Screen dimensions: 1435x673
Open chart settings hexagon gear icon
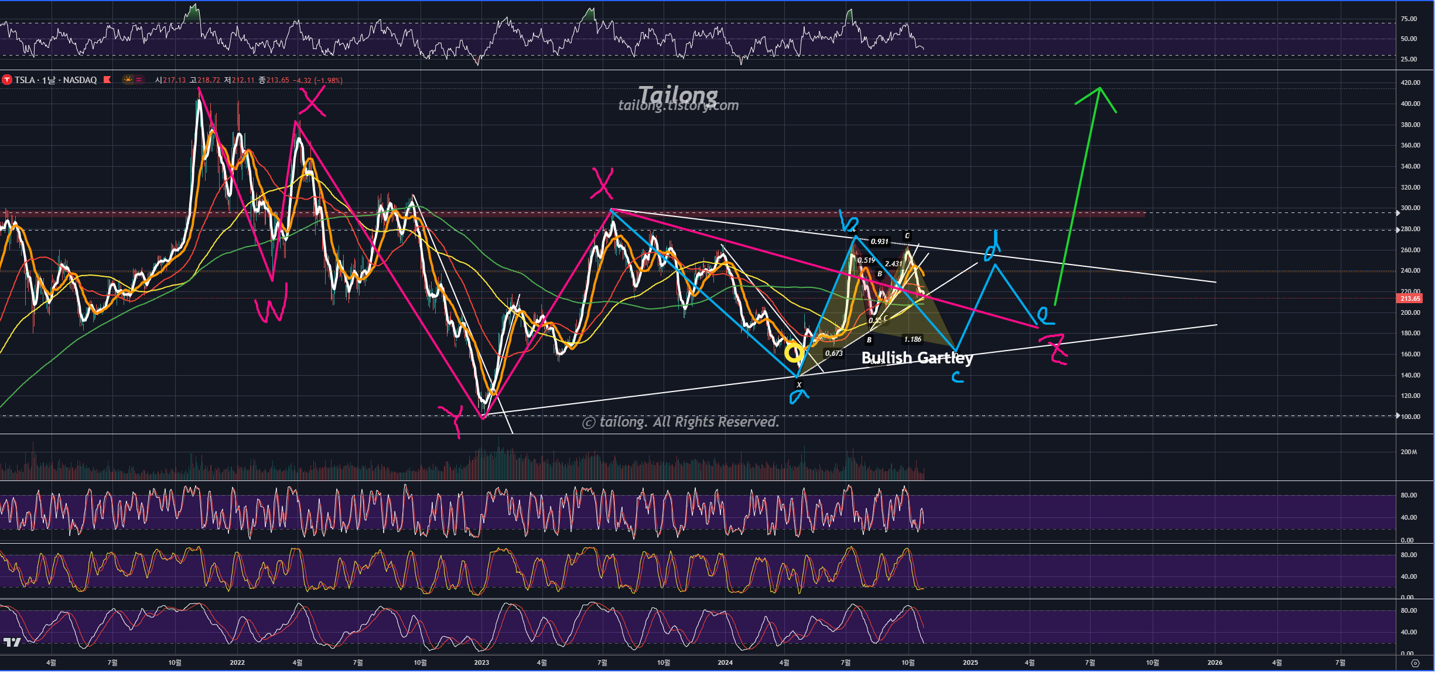pyautogui.click(x=1415, y=663)
